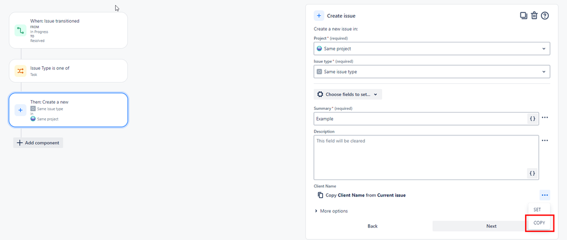Open the three-dot menu next to Description
This screenshot has height=240, width=567.
pyautogui.click(x=545, y=140)
